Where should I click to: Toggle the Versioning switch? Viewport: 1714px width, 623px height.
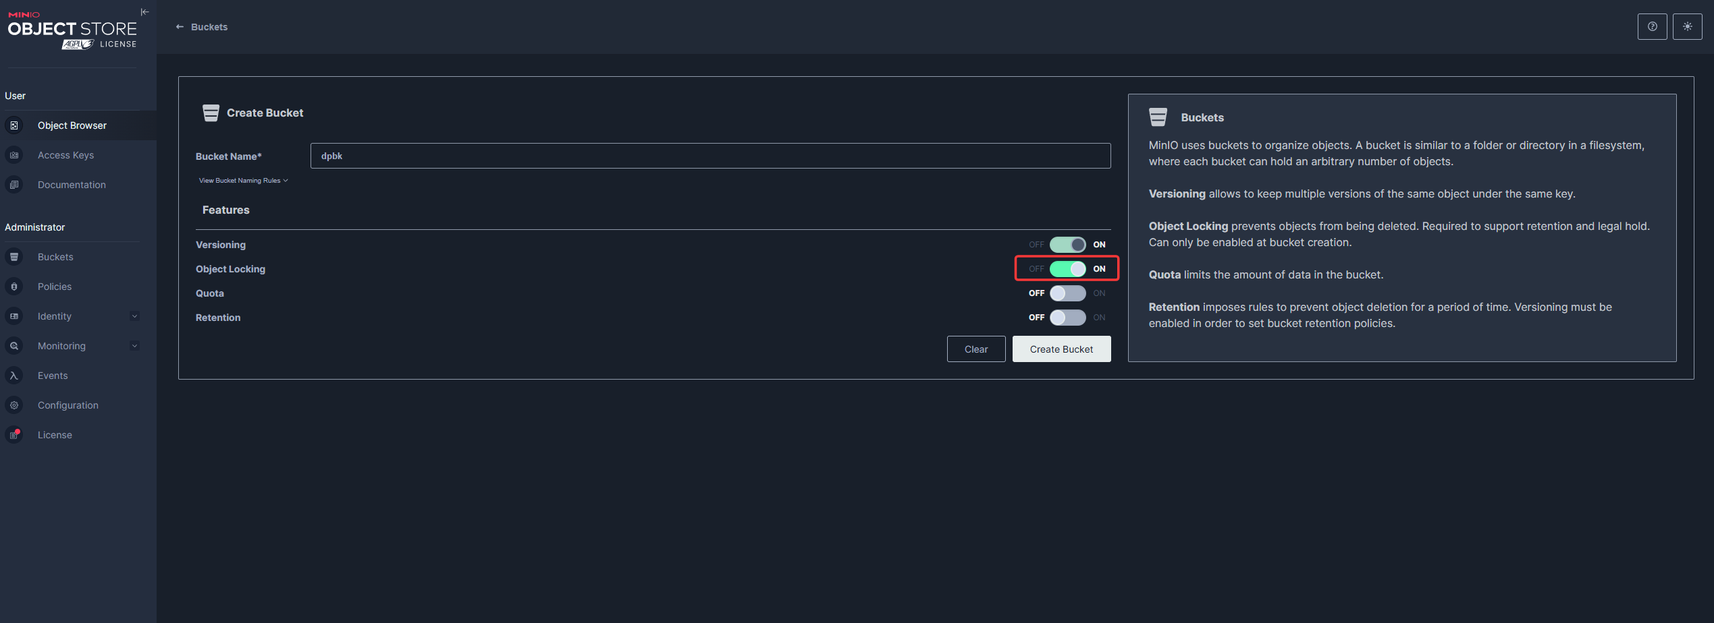click(1067, 245)
